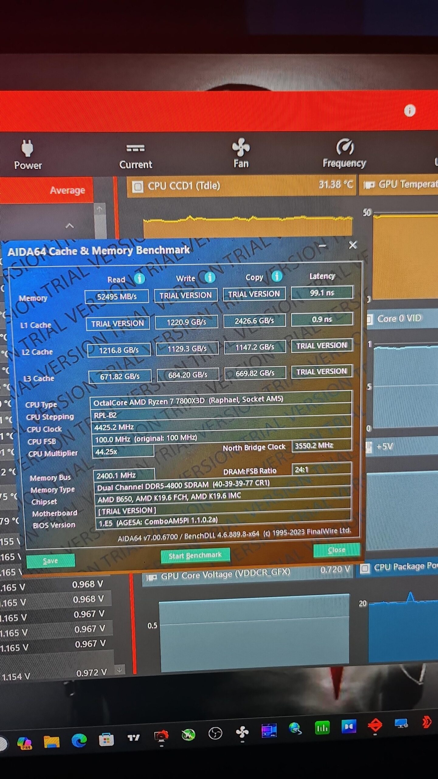Click the Chipset row AMD B650

[223, 498]
